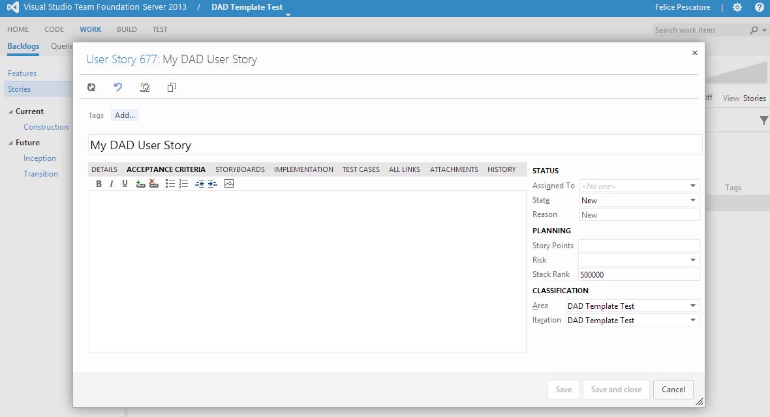Open the TEST CASES tab

point(361,169)
